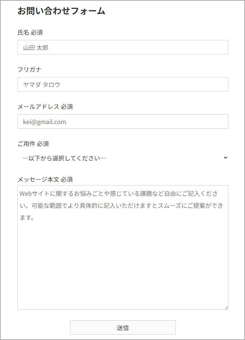Click 必須 mark beside 氏名

point(37,33)
